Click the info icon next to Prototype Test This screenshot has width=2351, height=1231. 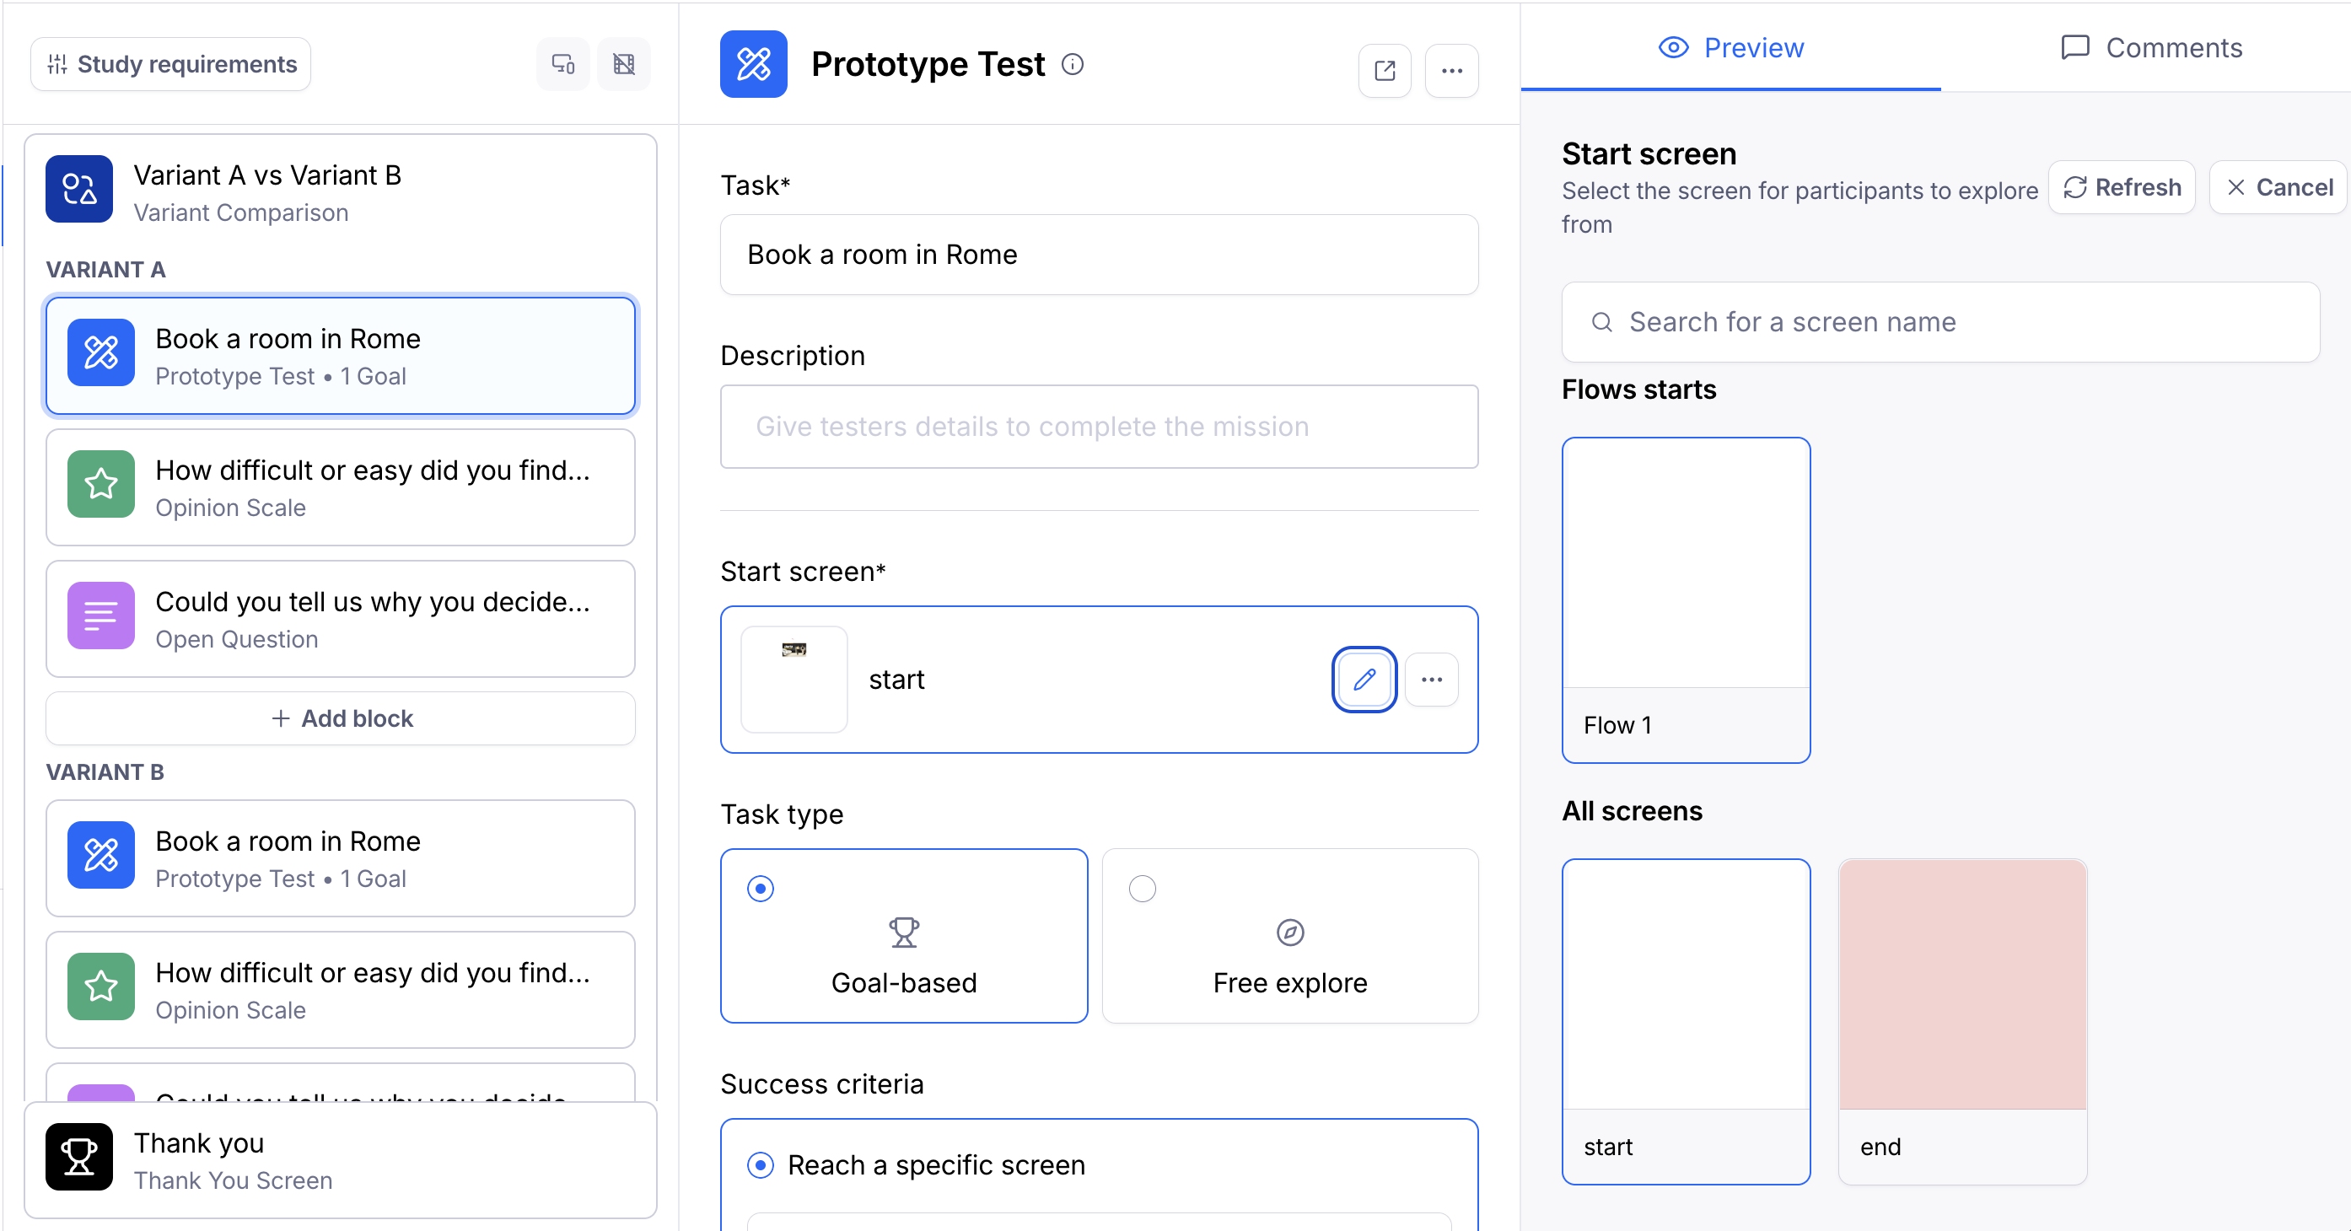point(1073,64)
